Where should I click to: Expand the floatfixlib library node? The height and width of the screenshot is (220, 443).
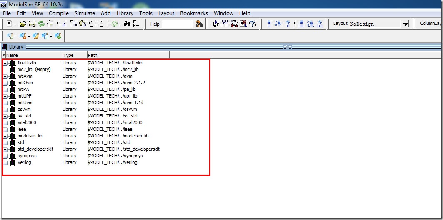(x=5, y=63)
